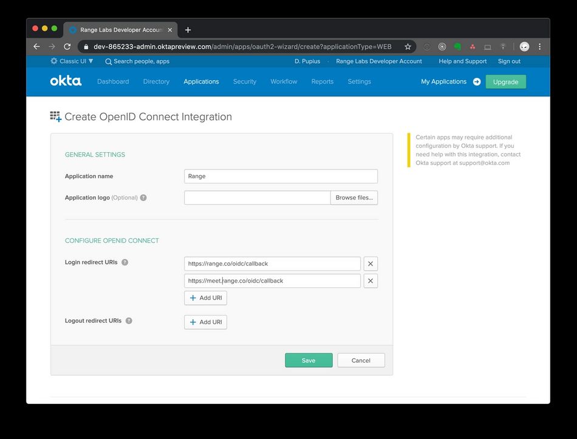Open the Reports menu
The image size is (577, 439).
(323, 82)
